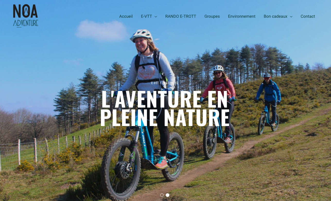Select the filled second slide dot
Viewport: 331px width, 201px height.
(x=168, y=195)
